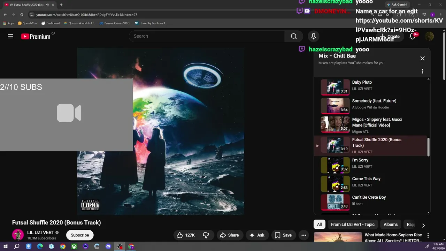
Task: Open a new browser tab
Action: pos(61,5)
